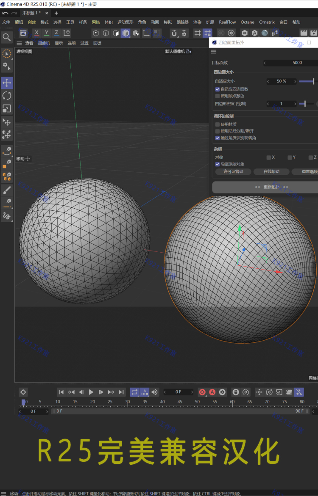Image resolution: width=318 pixels, height=496 pixels.
Task: Click the Y axis lock icon
Action: tap(47, 33)
